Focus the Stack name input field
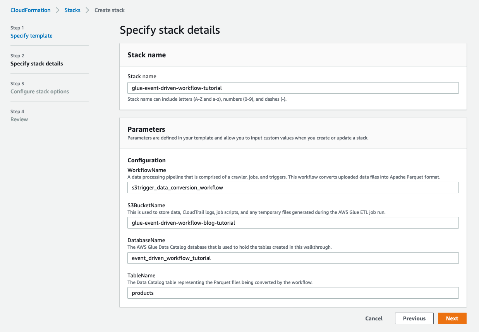The height and width of the screenshot is (332, 479). click(293, 88)
